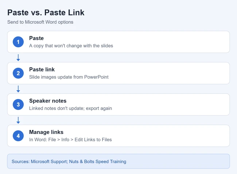
Task: Click the text 'A copy that won't change with the slides'
Action: click(x=71, y=46)
